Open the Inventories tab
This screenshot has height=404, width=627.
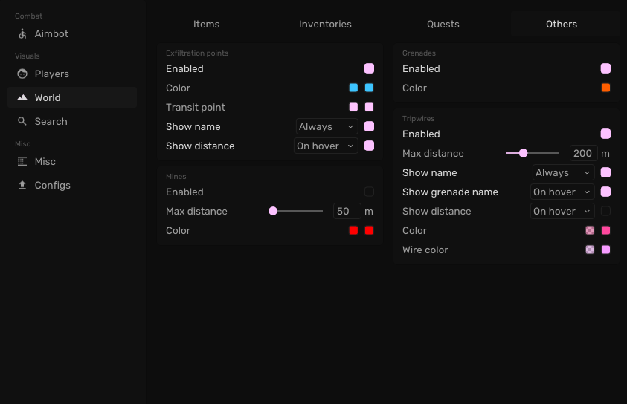click(325, 25)
